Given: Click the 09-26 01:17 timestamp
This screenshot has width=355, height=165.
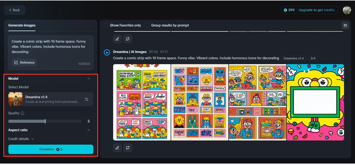Looking at the screenshot, I should (158, 52).
